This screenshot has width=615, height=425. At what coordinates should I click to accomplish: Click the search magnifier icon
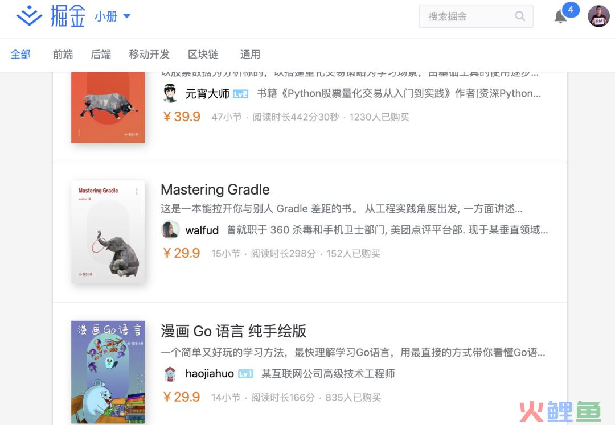[x=520, y=16]
